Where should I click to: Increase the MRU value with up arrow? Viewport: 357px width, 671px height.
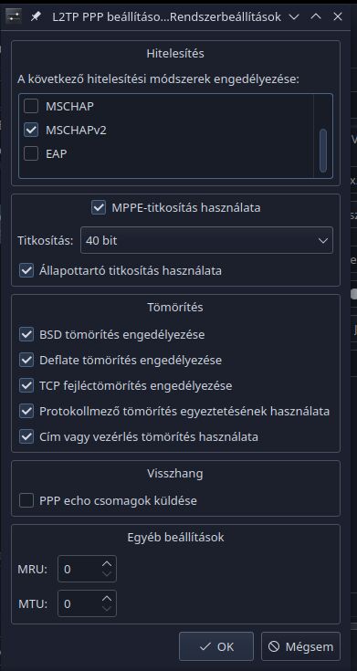(x=107, y=564)
